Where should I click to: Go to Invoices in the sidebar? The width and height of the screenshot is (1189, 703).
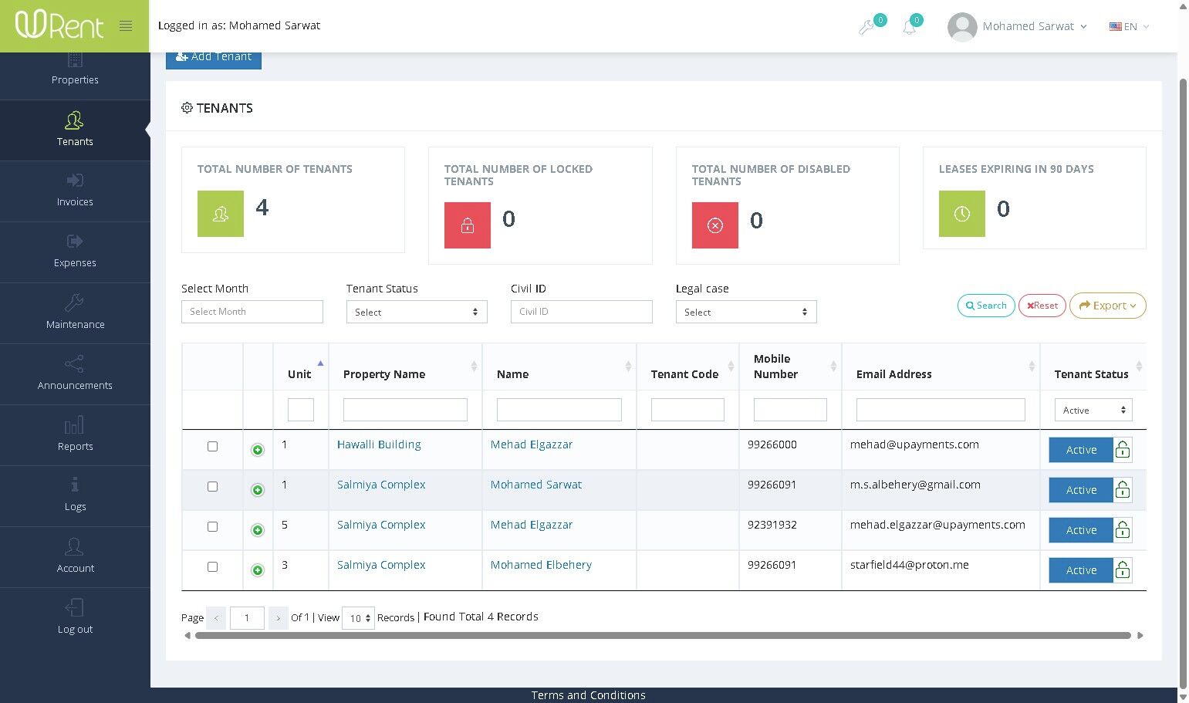pyautogui.click(x=75, y=191)
